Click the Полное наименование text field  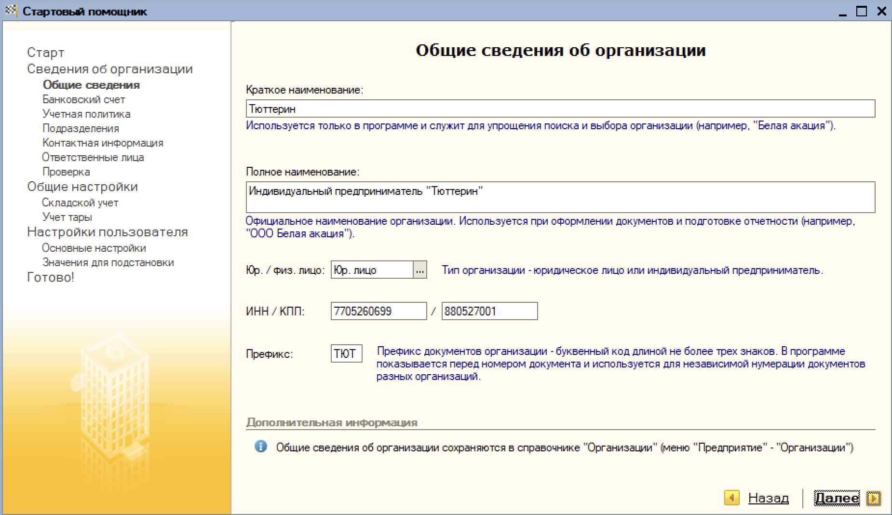(560, 197)
